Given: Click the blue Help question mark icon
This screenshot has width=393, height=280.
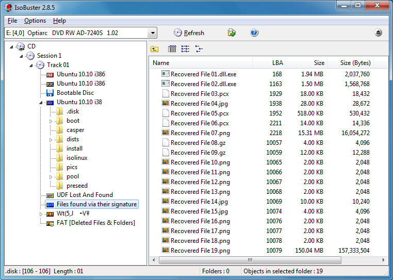Looking at the screenshot, I should (x=254, y=32).
